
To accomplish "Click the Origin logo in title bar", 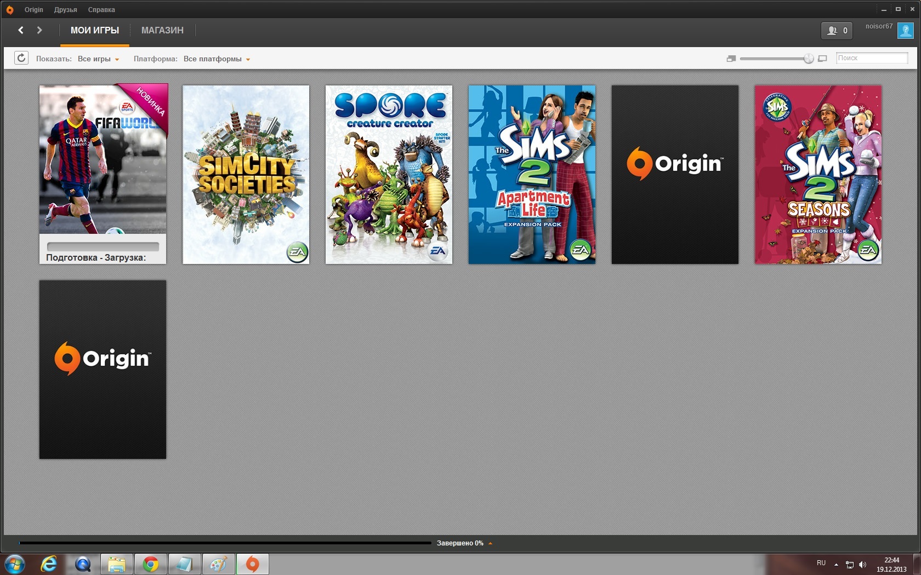I will click(10, 9).
